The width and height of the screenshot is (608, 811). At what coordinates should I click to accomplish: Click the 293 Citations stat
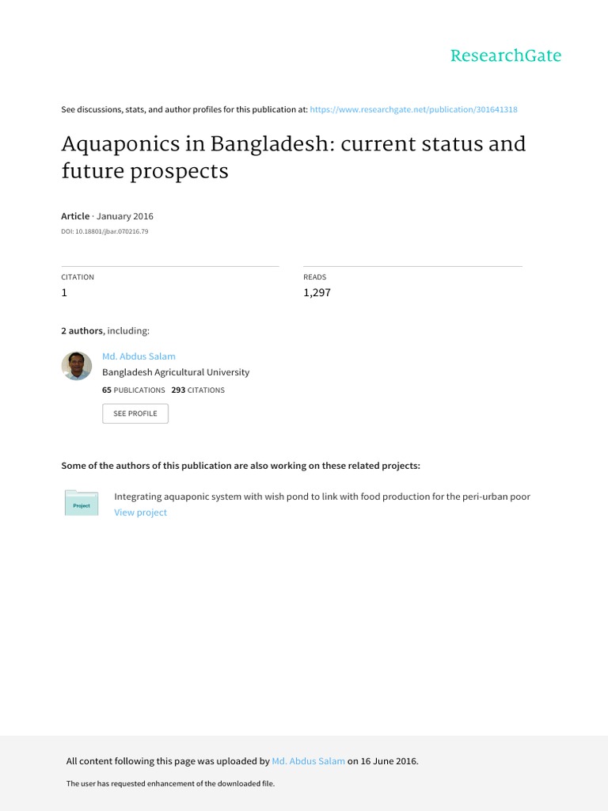[x=198, y=390]
